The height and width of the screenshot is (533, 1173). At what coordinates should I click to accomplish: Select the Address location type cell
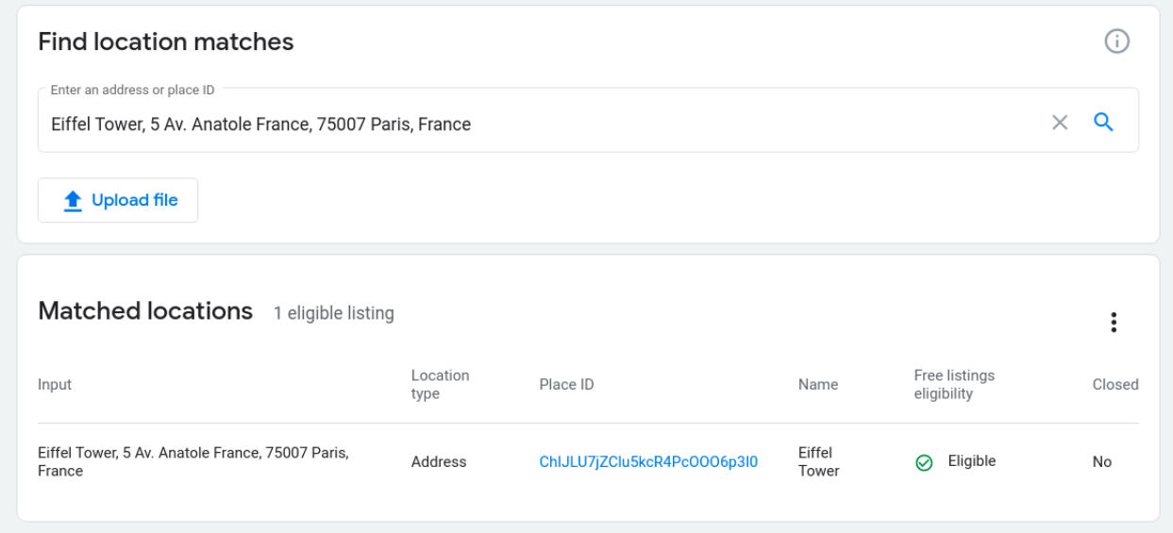439,462
